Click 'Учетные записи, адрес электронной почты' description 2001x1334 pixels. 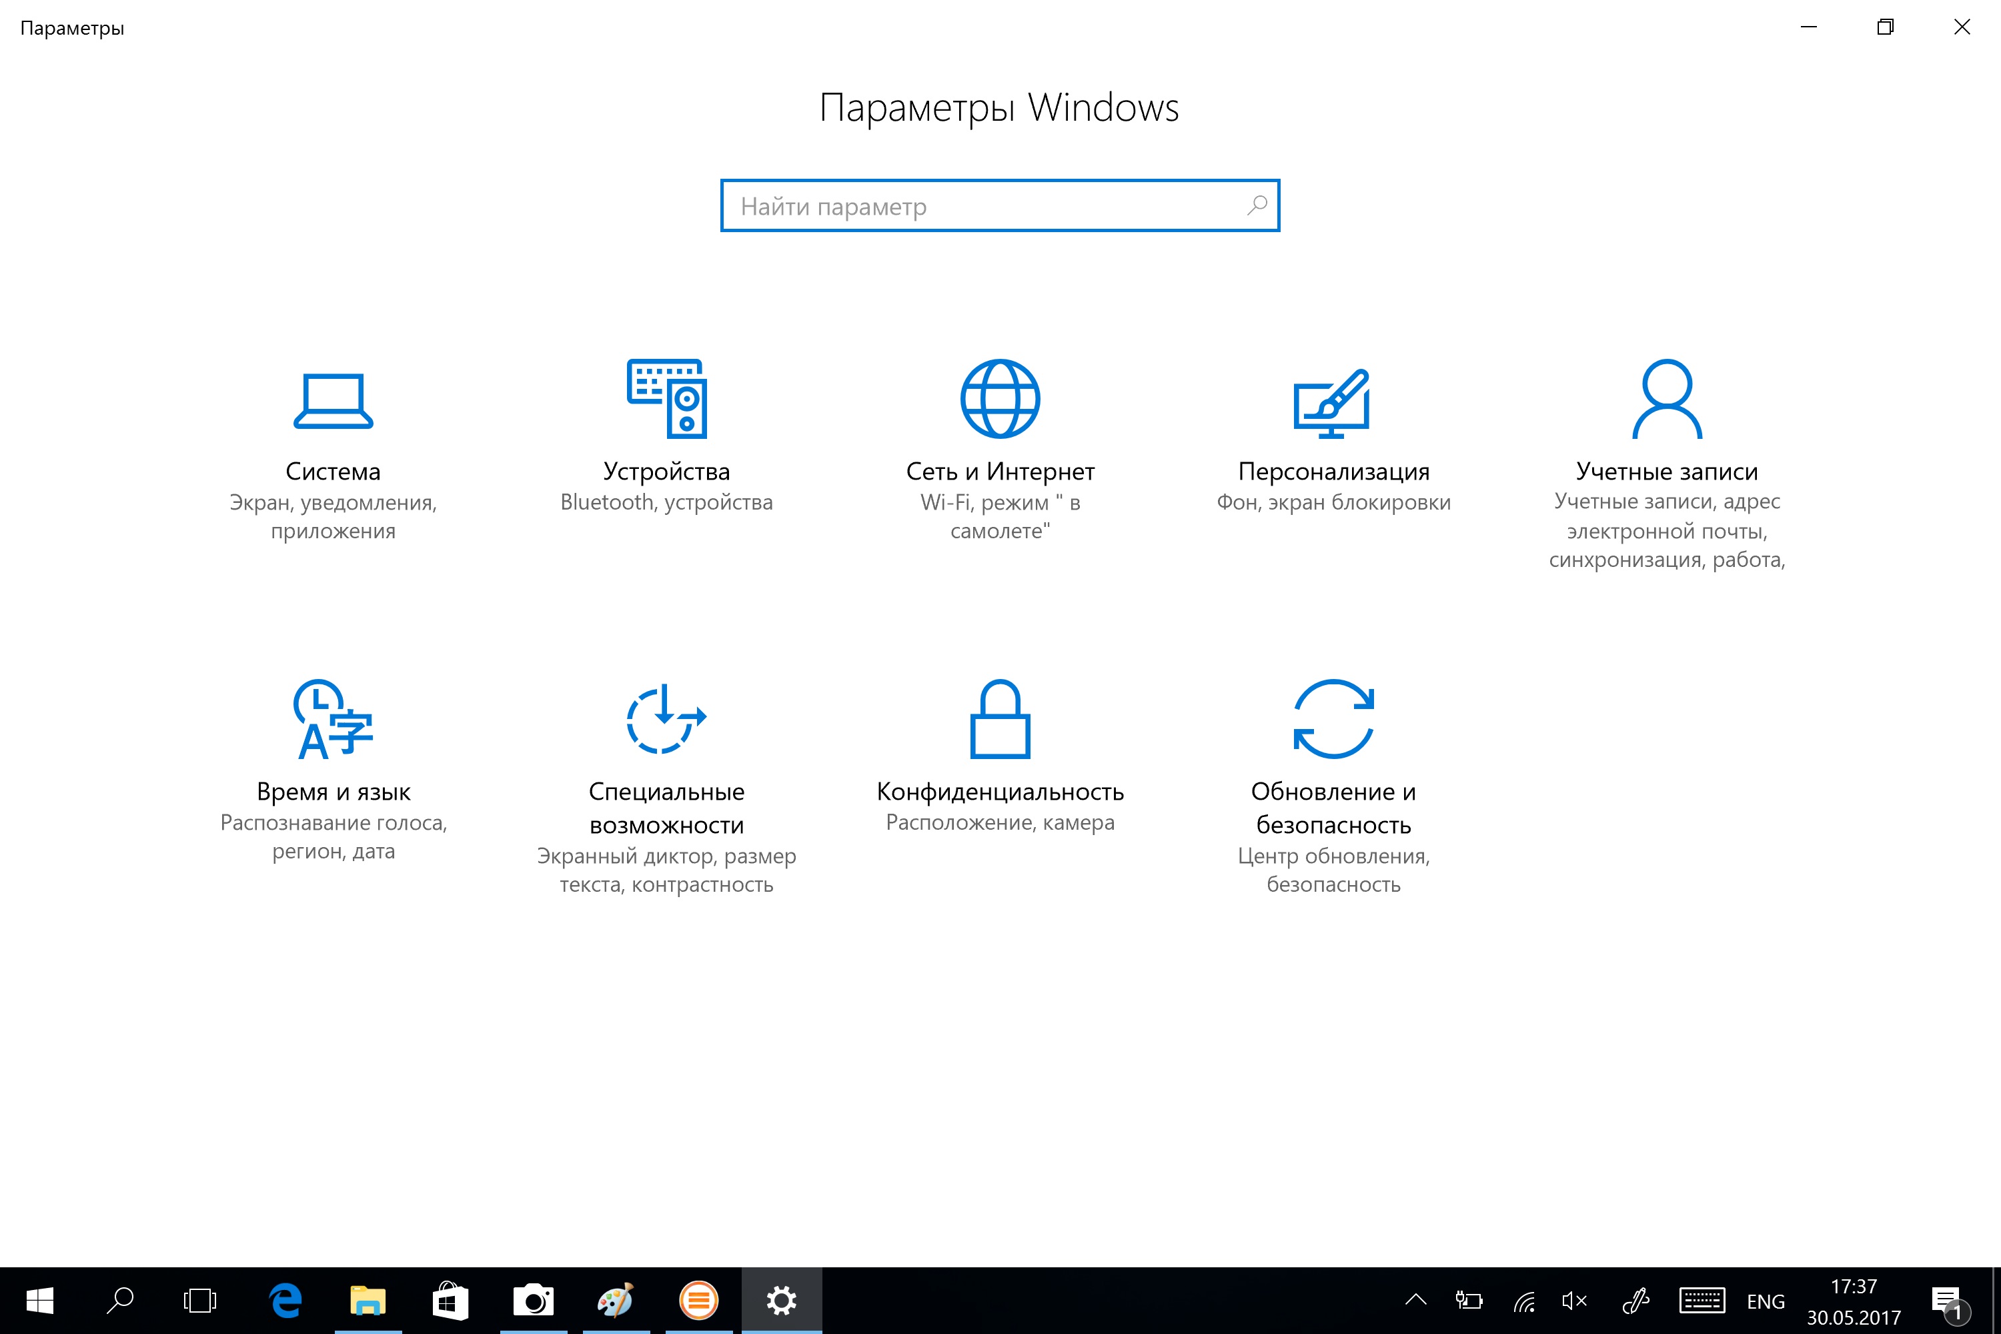(1667, 531)
